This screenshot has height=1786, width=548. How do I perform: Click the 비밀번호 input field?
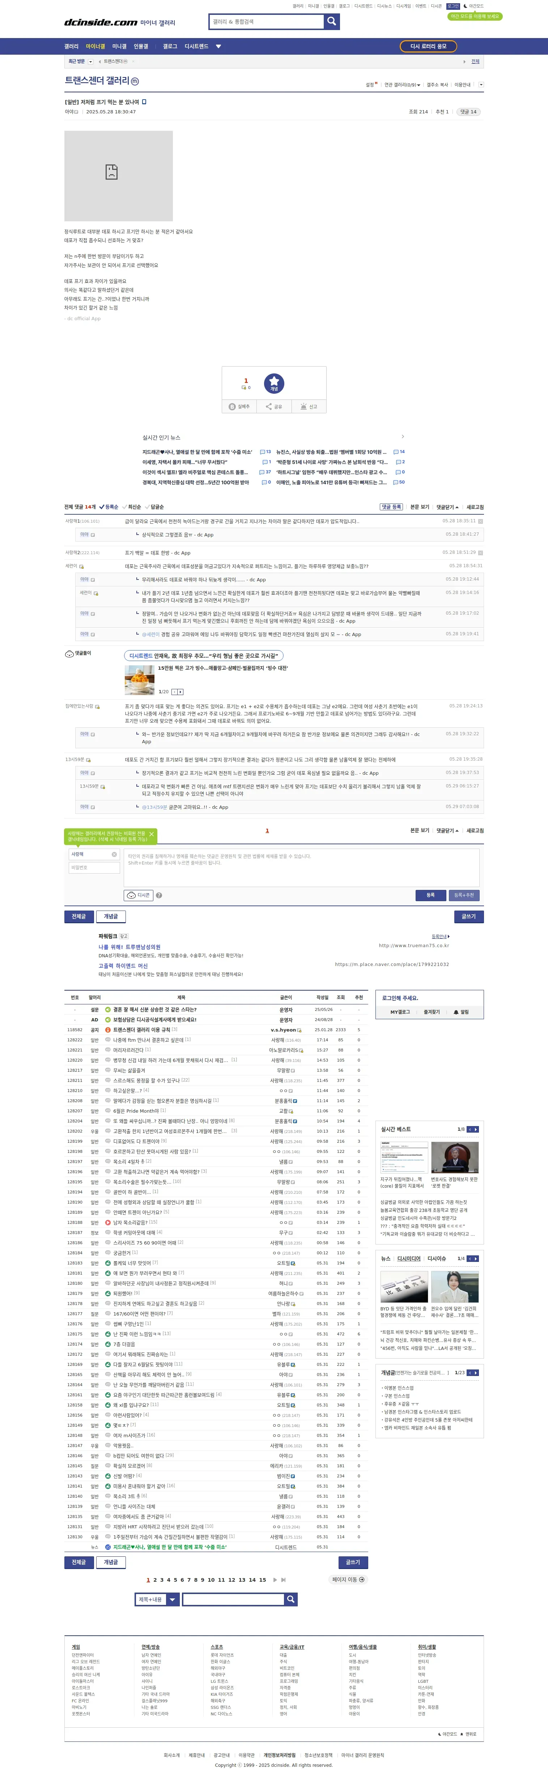point(94,867)
